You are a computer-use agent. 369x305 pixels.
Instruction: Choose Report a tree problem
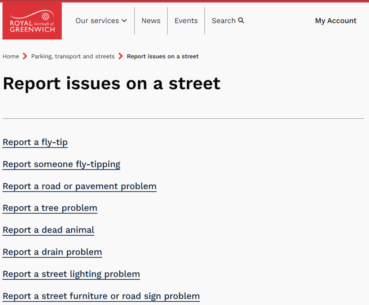coord(50,208)
